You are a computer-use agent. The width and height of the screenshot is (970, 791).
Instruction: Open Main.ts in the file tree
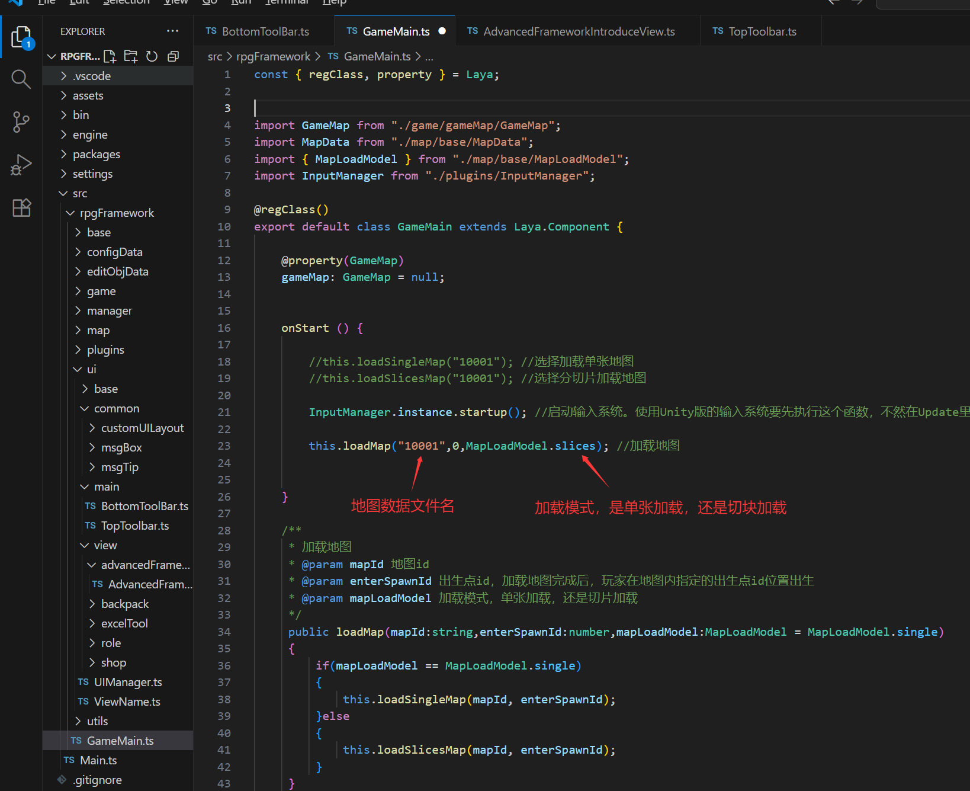pyautogui.click(x=98, y=760)
